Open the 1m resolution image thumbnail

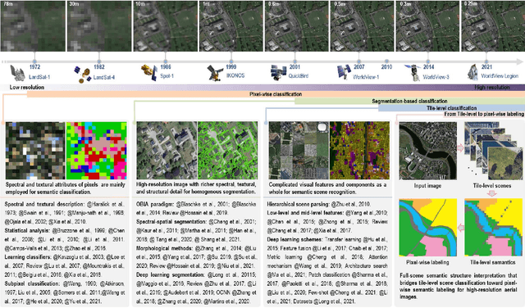point(231,26)
